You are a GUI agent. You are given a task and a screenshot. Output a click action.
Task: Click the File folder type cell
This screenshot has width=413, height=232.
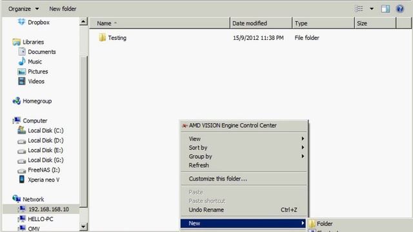[307, 38]
